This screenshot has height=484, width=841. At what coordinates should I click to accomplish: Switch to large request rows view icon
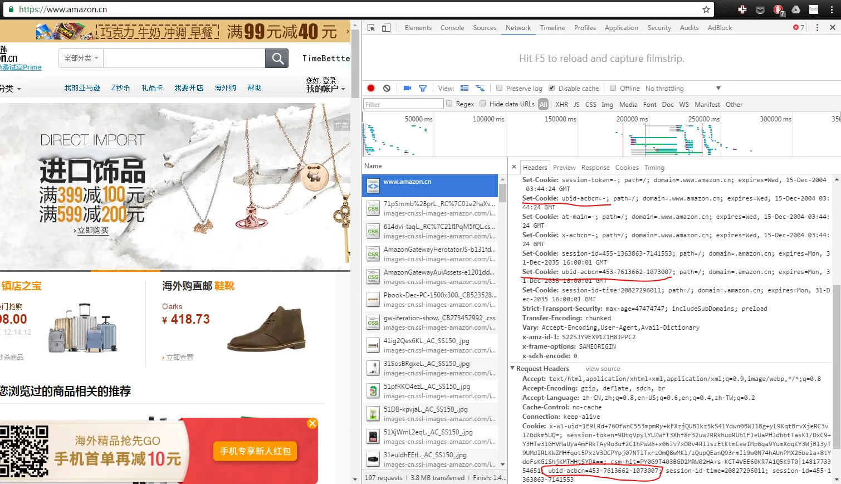tap(464, 88)
